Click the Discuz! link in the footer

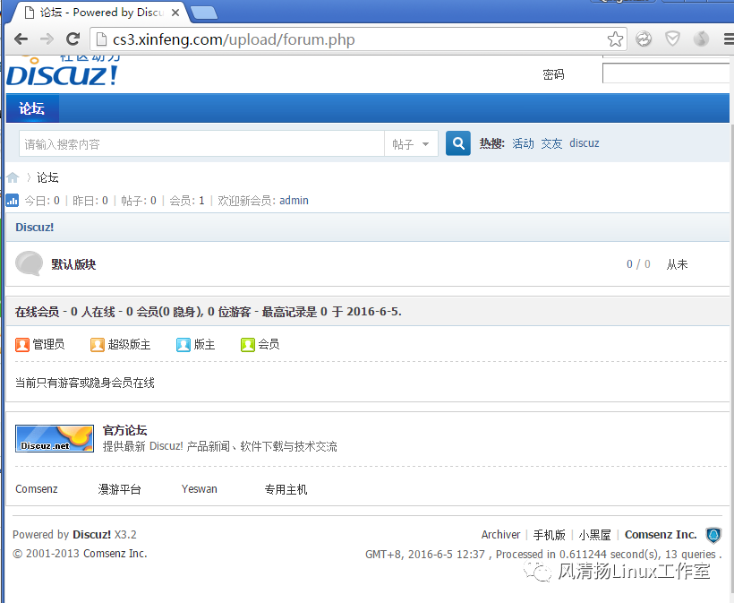click(x=91, y=535)
